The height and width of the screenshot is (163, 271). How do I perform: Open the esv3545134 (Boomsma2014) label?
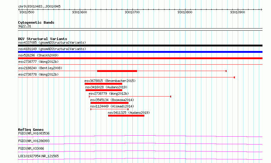click(112, 100)
